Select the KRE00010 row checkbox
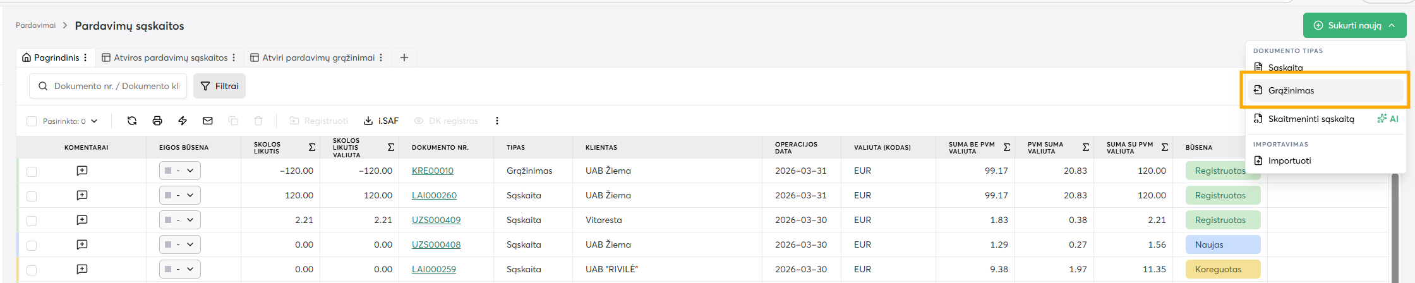The height and width of the screenshot is (283, 1415). (x=32, y=171)
